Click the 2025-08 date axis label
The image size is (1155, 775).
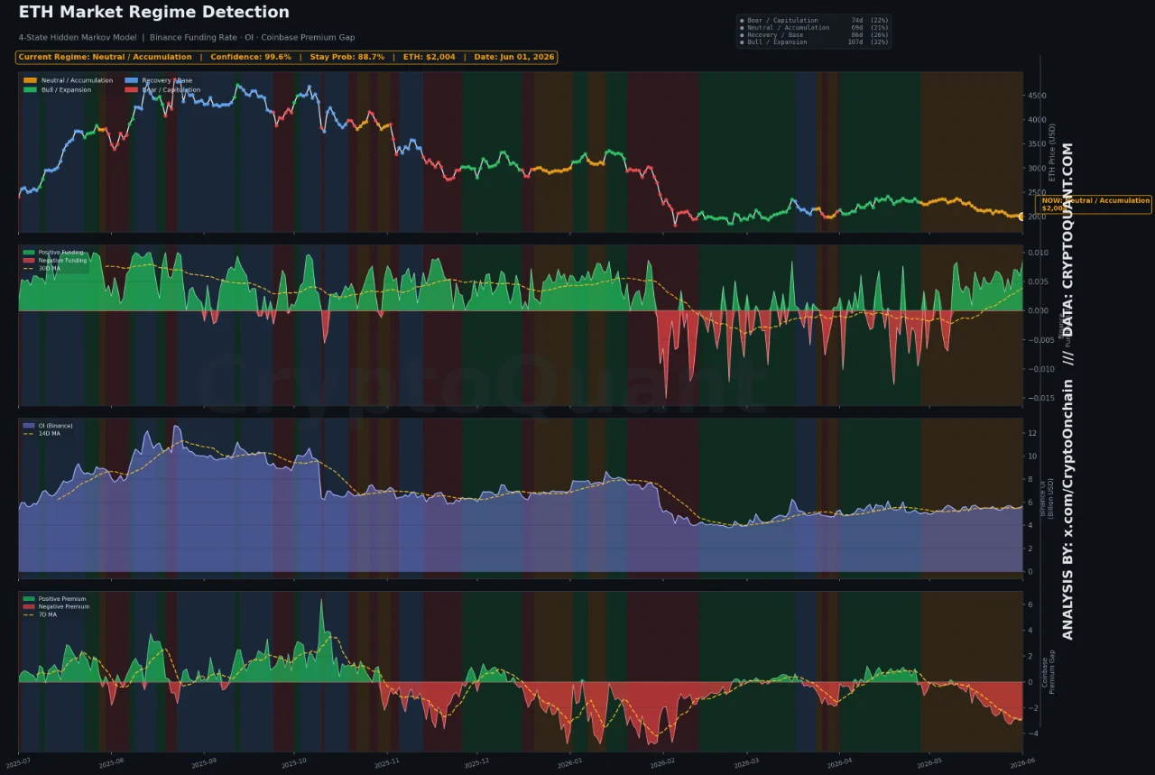click(x=111, y=761)
